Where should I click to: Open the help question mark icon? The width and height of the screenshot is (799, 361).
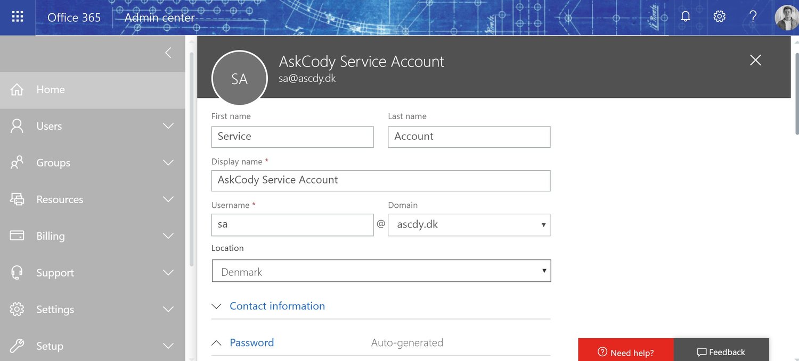753,16
